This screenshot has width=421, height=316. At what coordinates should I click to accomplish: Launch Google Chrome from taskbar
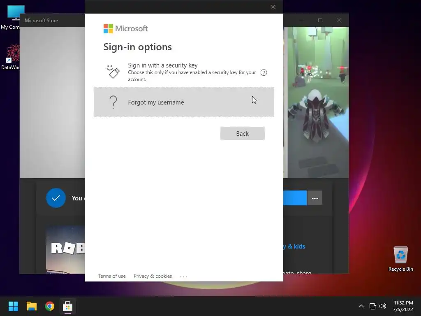[50, 306]
